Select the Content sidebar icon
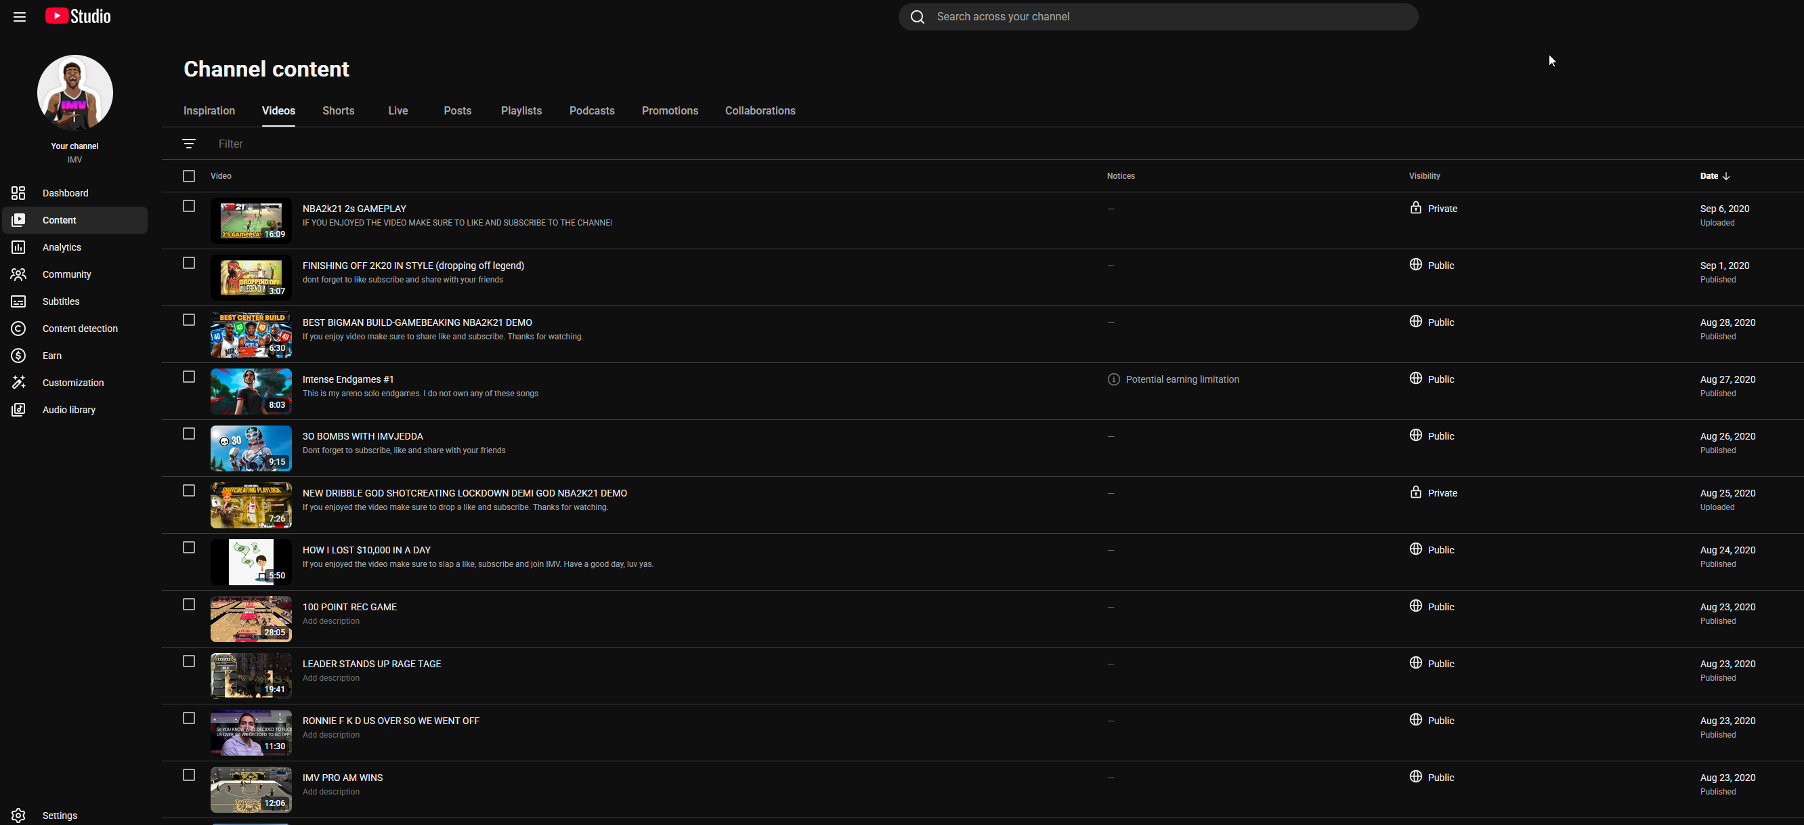The width and height of the screenshot is (1804, 825). click(18, 220)
